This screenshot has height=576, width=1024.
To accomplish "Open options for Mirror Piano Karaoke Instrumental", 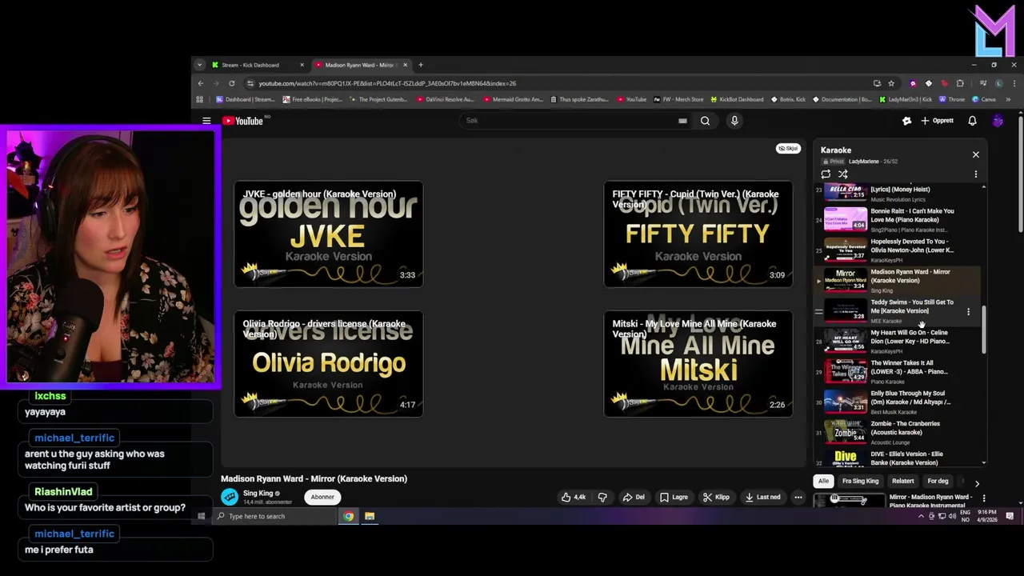I will tap(983, 498).
